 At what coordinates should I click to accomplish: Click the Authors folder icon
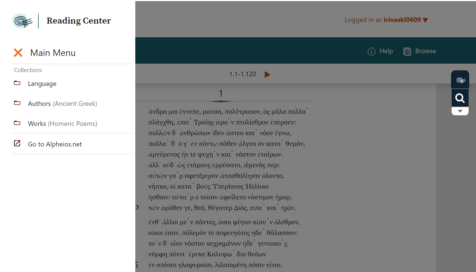click(x=17, y=103)
